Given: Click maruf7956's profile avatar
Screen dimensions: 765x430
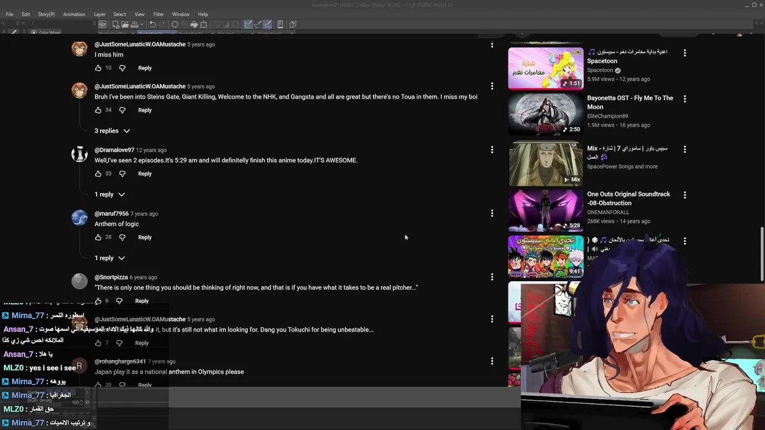Looking at the screenshot, I should [x=79, y=218].
